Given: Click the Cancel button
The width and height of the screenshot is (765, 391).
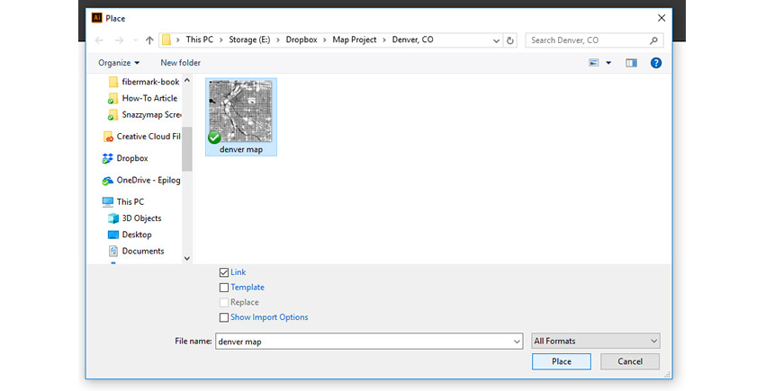Looking at the screenshot, I should (x=629, y=361).
